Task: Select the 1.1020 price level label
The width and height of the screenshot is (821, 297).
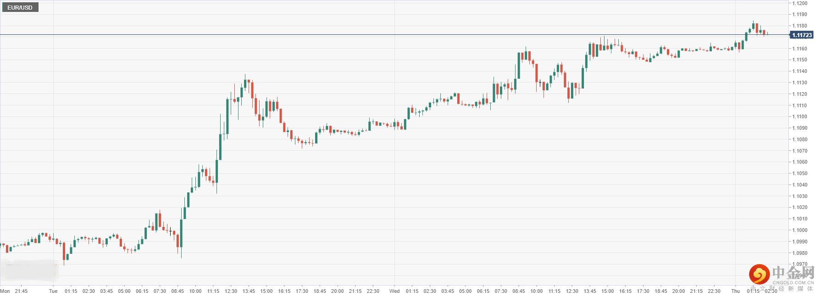Action: 800,208
